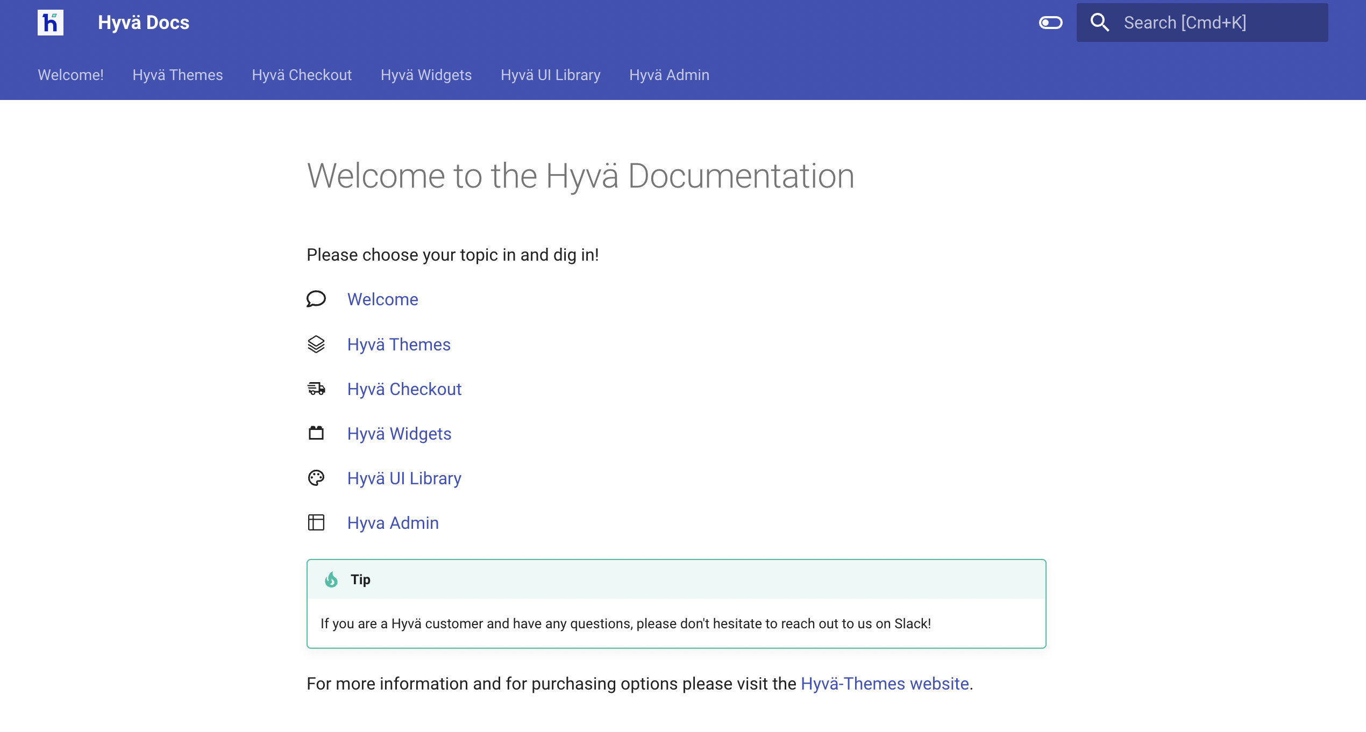
Task: Click the Hyvä logo icon
Action: [51, 22]
